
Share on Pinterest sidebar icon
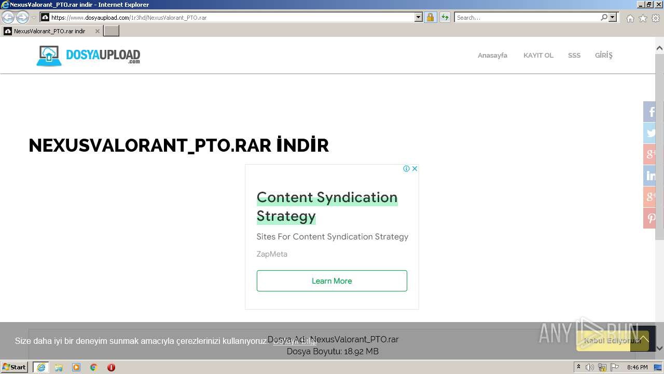[x=649, y=218]
